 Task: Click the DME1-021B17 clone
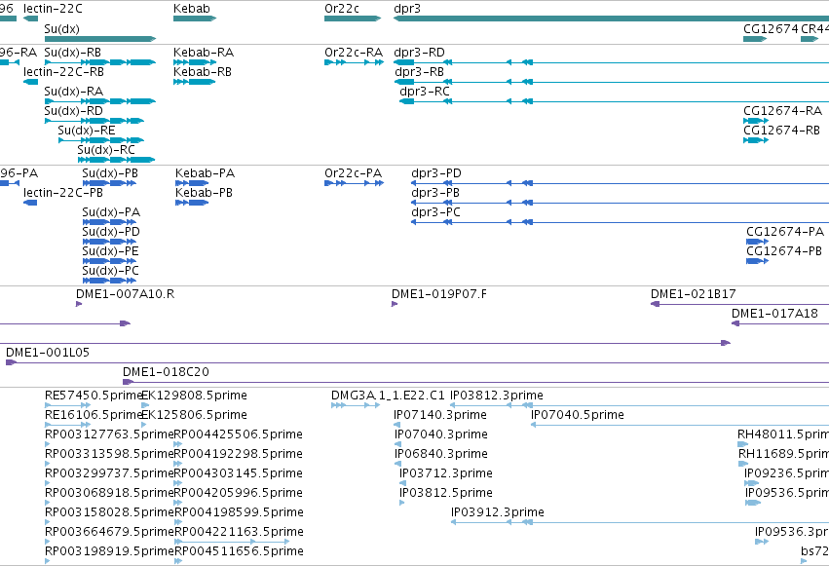click(x=740, y=304)
